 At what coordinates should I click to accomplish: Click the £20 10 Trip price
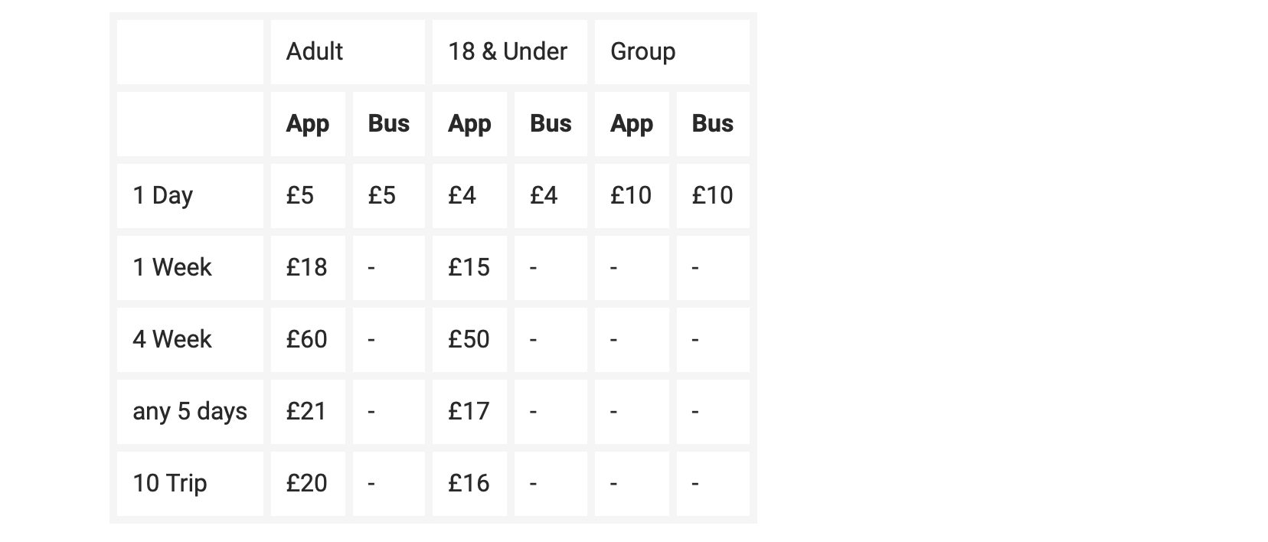click(x=306, y=483)
